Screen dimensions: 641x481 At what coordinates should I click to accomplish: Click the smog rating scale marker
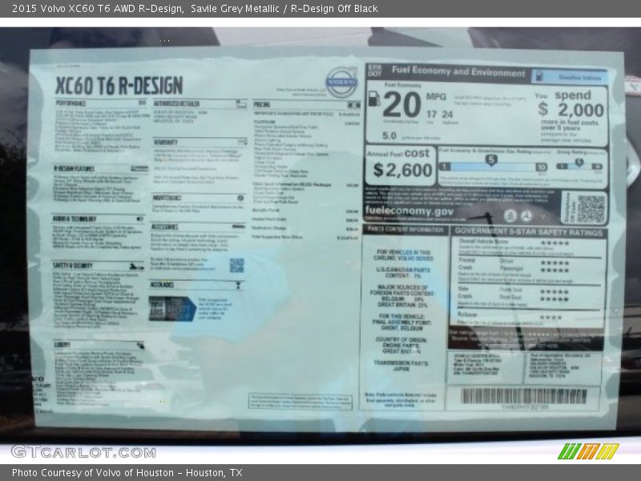579,163
